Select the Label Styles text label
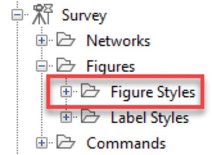 pos(150,118)
